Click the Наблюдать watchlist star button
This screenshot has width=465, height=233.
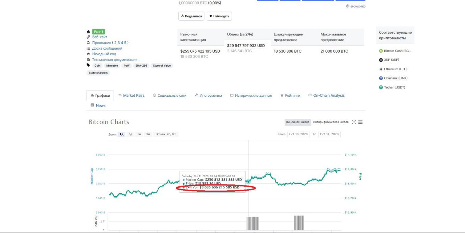219,16
